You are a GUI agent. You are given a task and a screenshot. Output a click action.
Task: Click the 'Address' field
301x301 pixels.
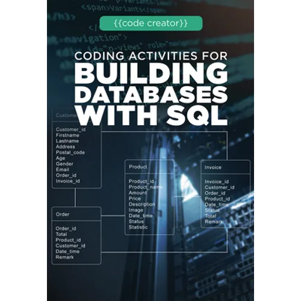[66, 147]
